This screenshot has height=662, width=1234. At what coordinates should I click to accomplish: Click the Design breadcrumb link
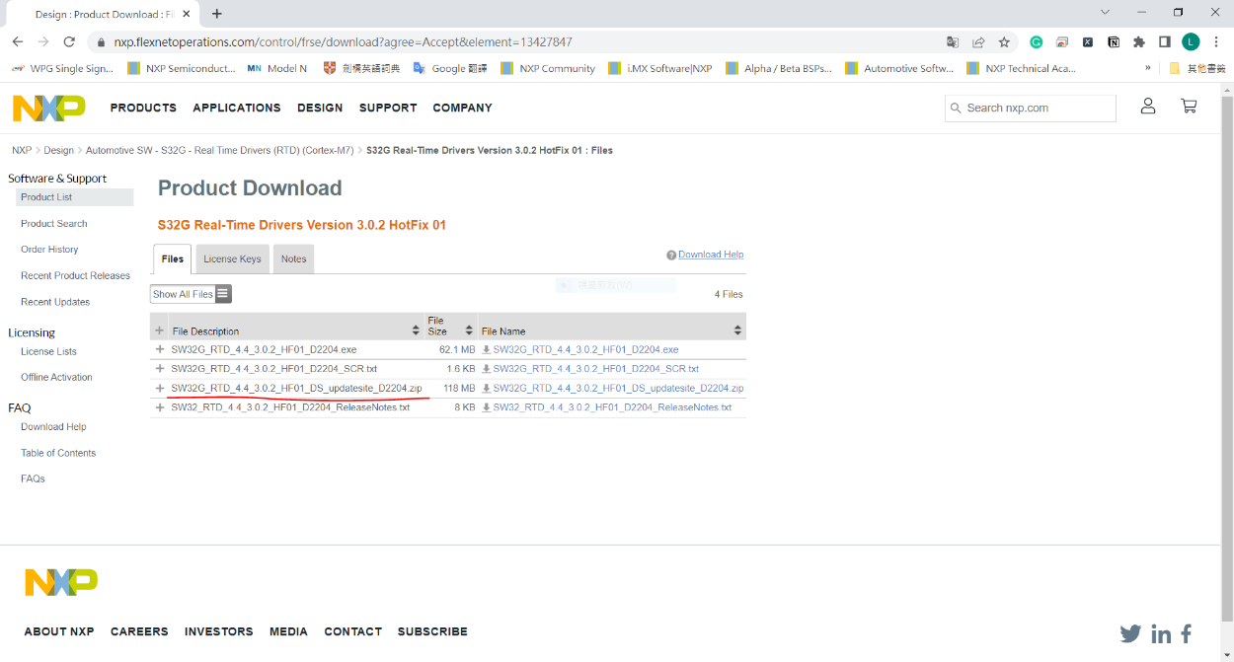pos(58,151)
